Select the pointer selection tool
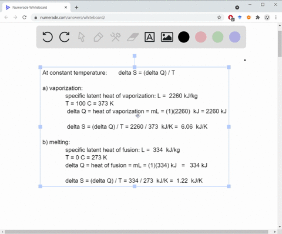 tap(82, 37)
